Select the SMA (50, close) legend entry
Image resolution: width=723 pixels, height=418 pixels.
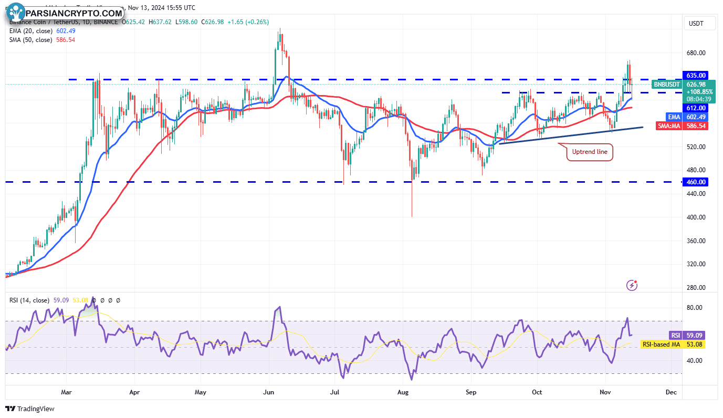pyautogui.click(x=30, y=40)
